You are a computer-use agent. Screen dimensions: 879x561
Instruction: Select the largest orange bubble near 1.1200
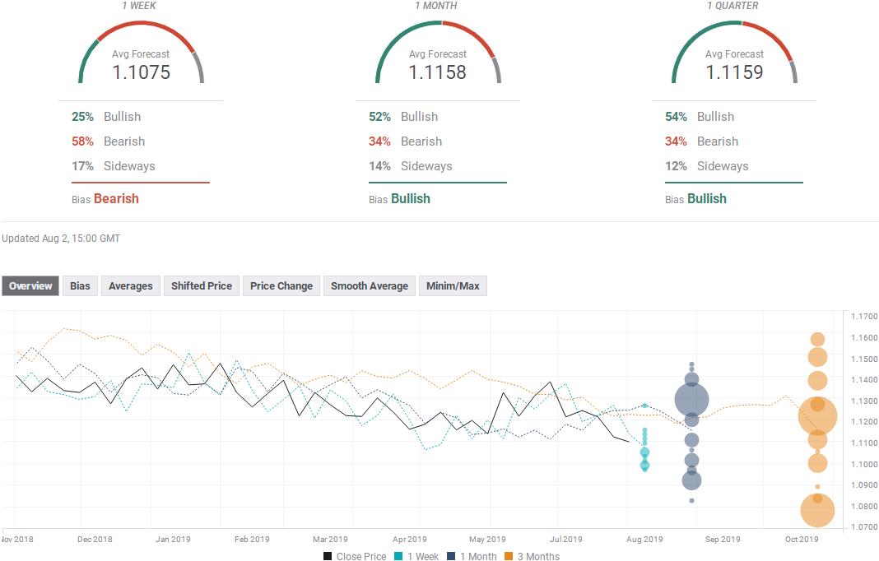point(817,416)
